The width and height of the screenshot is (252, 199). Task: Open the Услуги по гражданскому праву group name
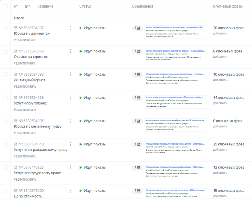(x=40, y=150)
